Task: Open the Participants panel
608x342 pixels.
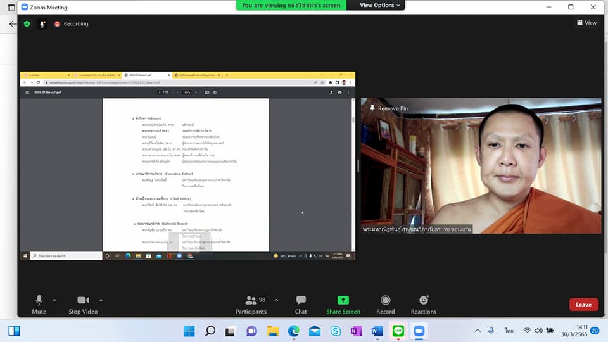Action: click(x=251, y=305)
